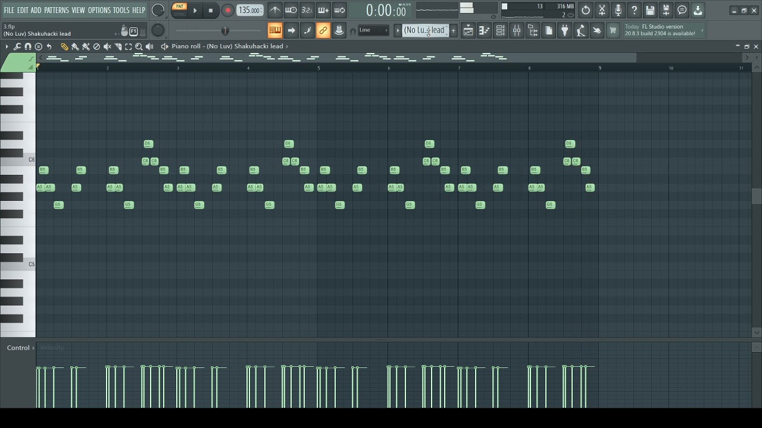Open the Mixer window

[x=517, y=30]
